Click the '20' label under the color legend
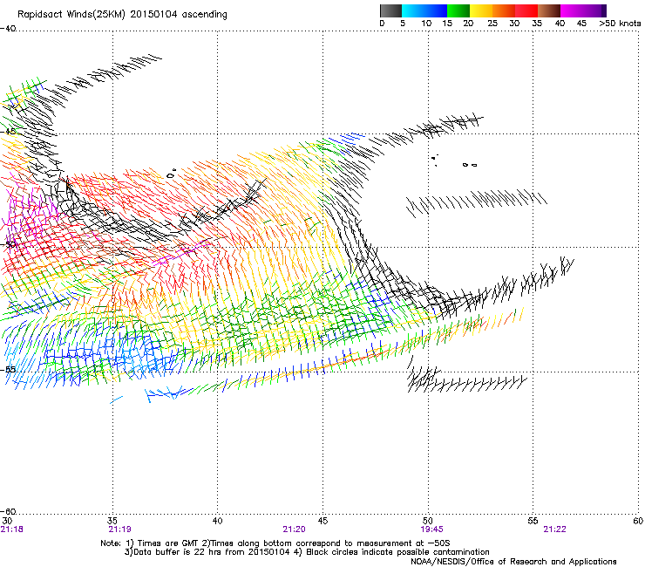The height and width of the screenshot is (567, 645). [x=469, y=24]
